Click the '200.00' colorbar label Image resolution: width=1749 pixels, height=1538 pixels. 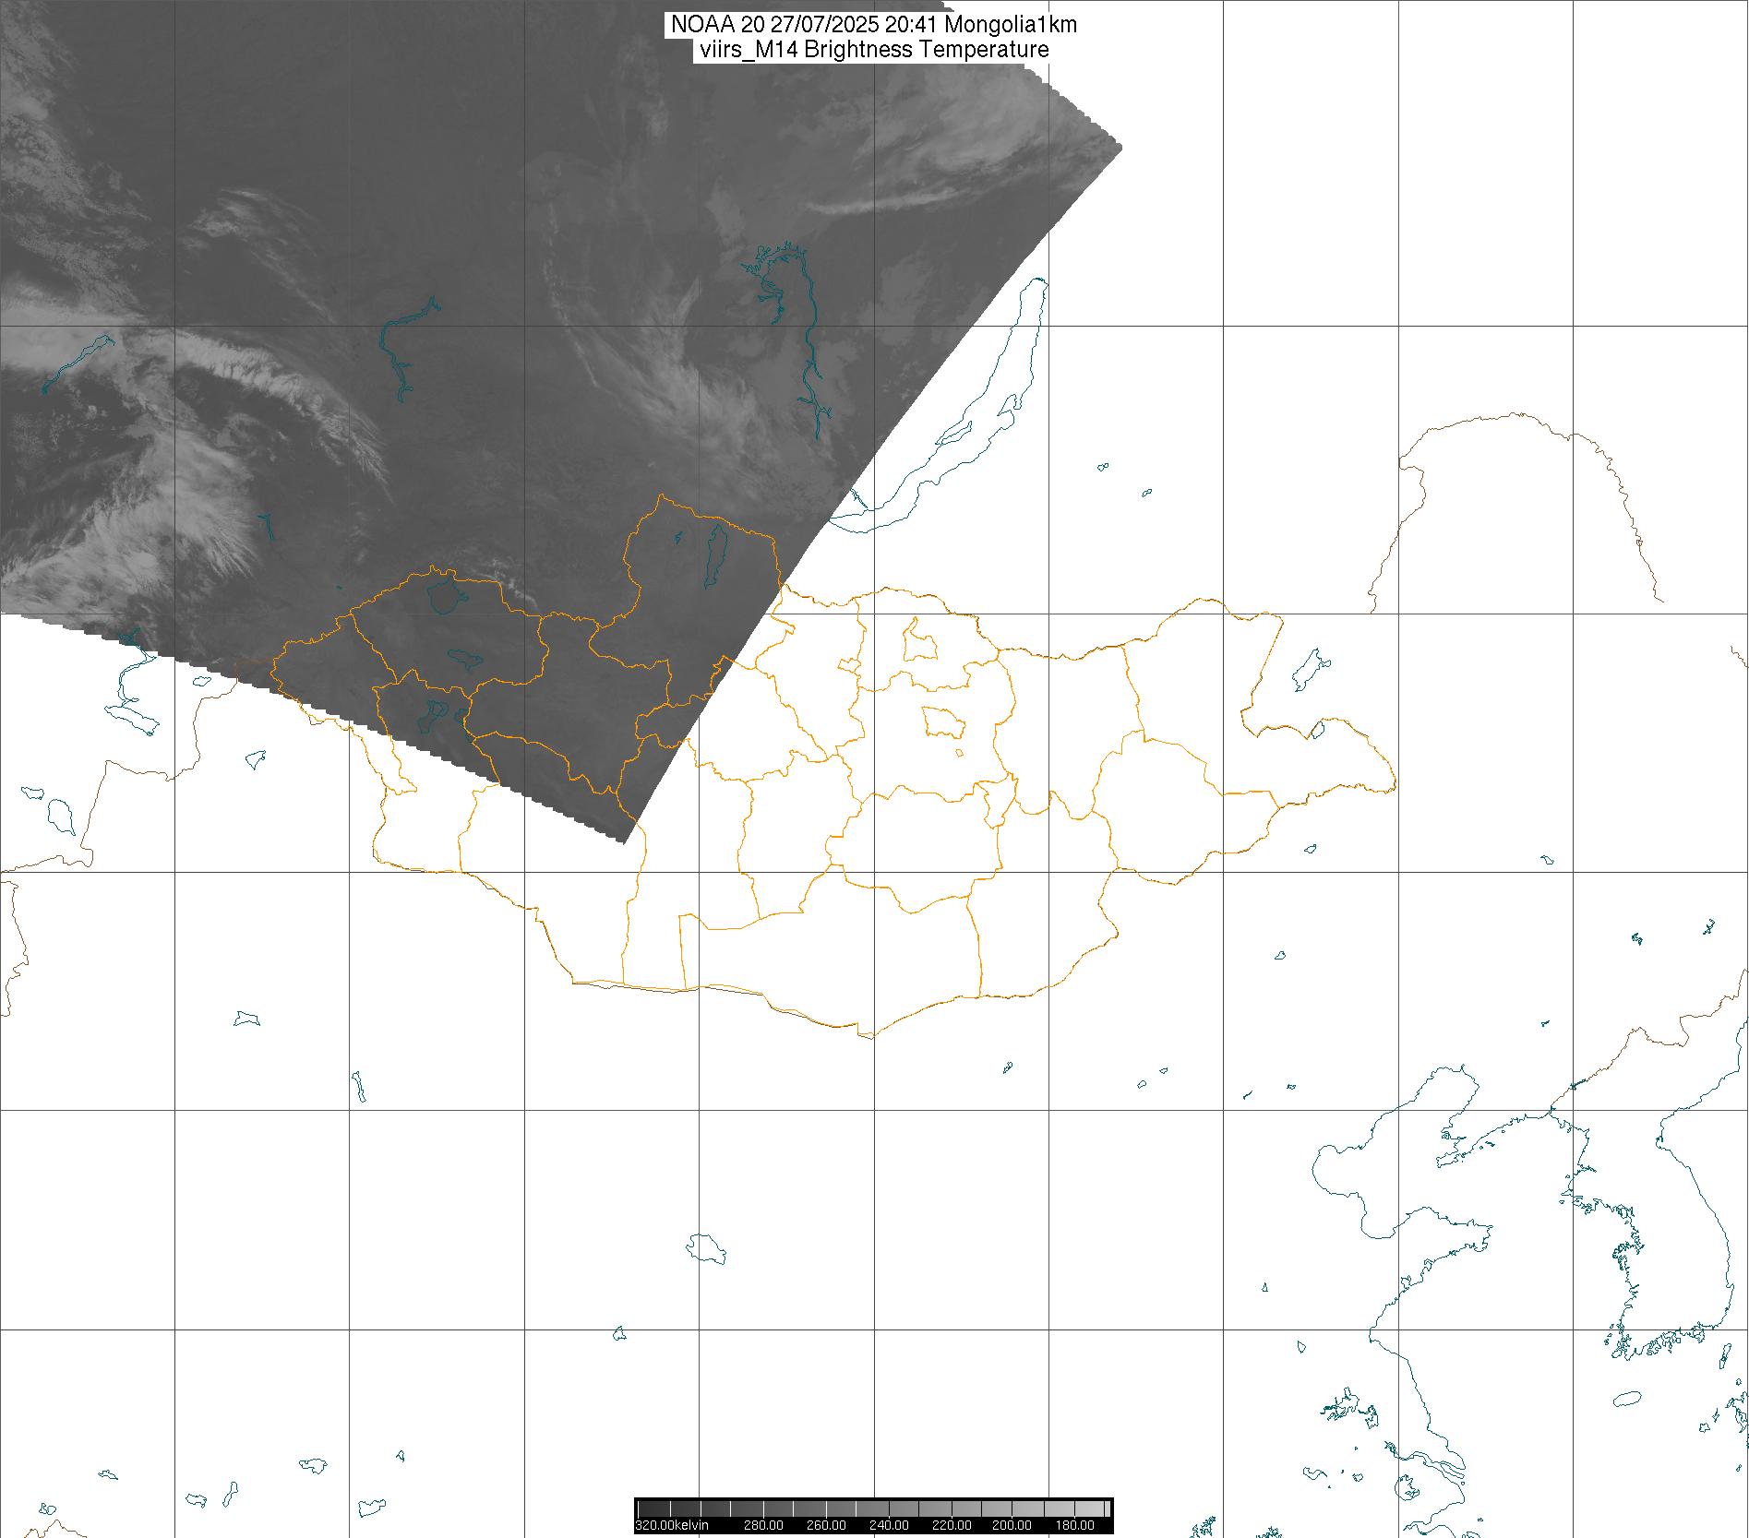pos(1012,1525)
